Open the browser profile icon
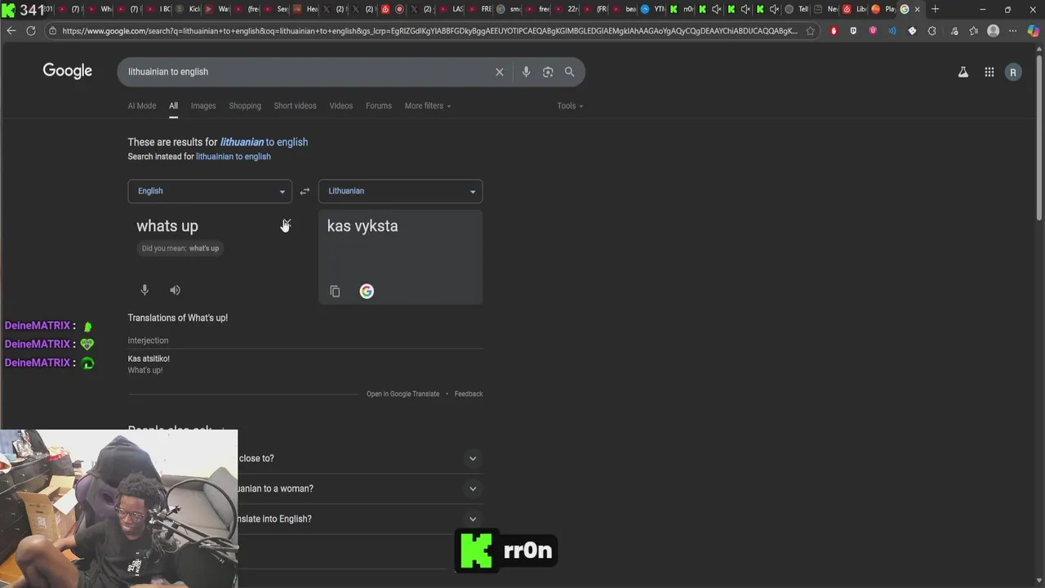The height and width of the screenshot is (588, 1045). tap(994, 31)
